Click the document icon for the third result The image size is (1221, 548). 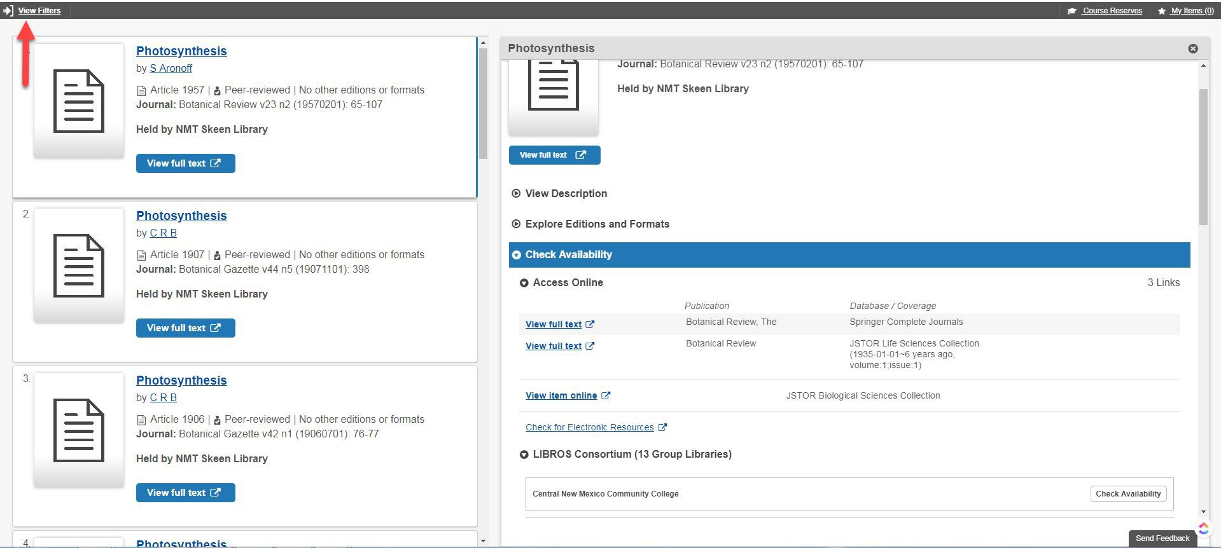[x=79, y=430]
